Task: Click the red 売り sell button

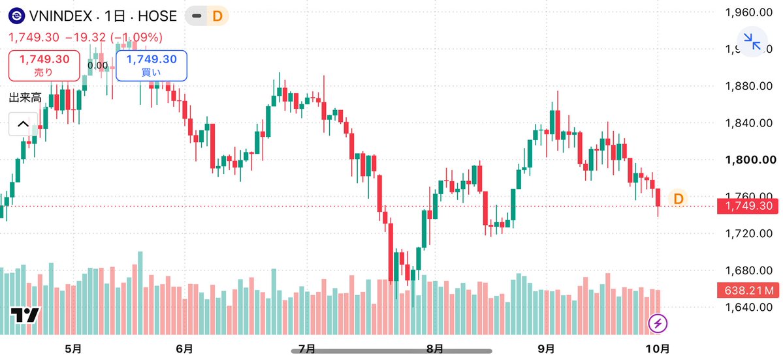Action: (x=44, y=65)
